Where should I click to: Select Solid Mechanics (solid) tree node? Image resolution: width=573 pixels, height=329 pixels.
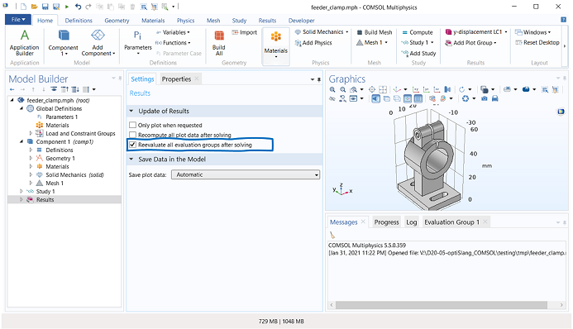pyautogui.click(x=74, y=175)
